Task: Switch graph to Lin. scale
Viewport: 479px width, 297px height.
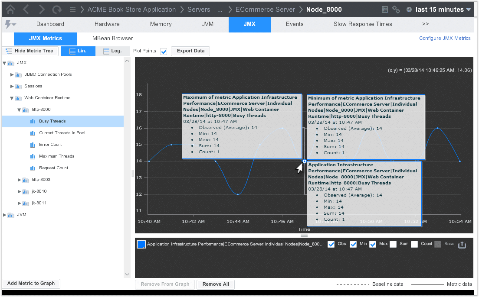Action: click(x=78, y=51)
